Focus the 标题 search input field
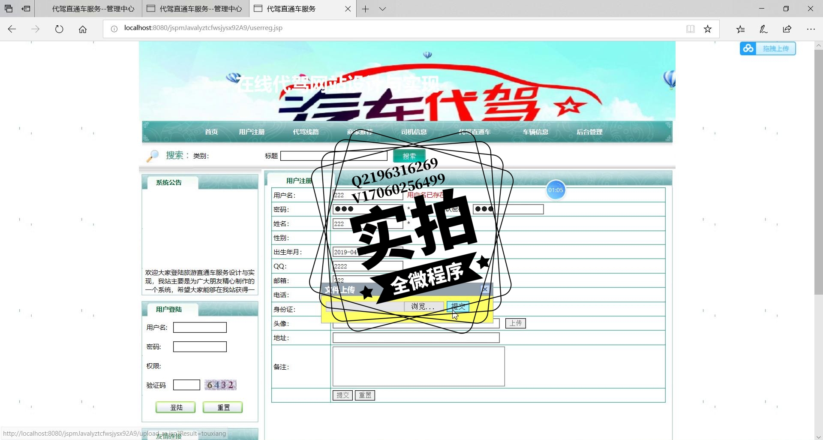This screenshot has height=440, width=823. [333, 156]
